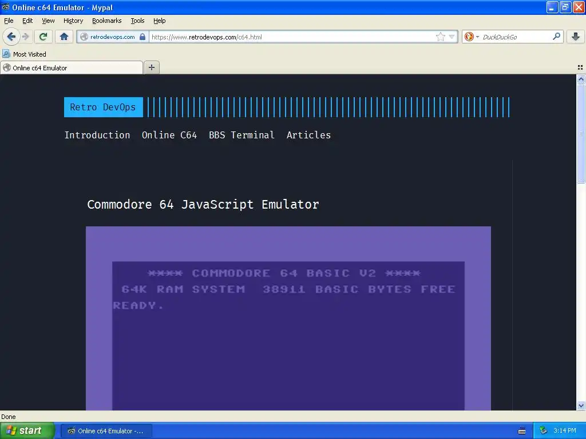Open the Articles link
This screenshot has height=439, width=586.
click(x=308, y=135)
